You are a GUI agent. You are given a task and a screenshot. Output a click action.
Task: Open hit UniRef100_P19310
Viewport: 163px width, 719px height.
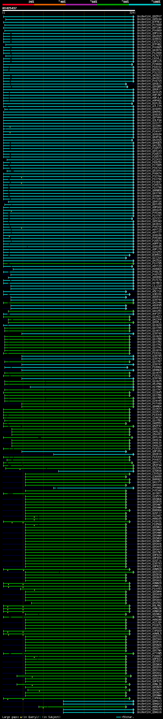pos(149,449)
